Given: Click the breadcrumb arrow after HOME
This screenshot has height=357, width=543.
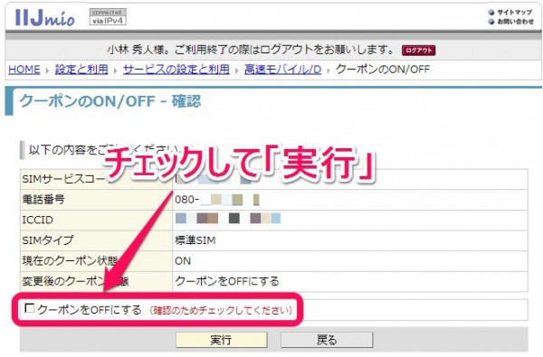Looking at the screenshot, I should pos(47,70).
